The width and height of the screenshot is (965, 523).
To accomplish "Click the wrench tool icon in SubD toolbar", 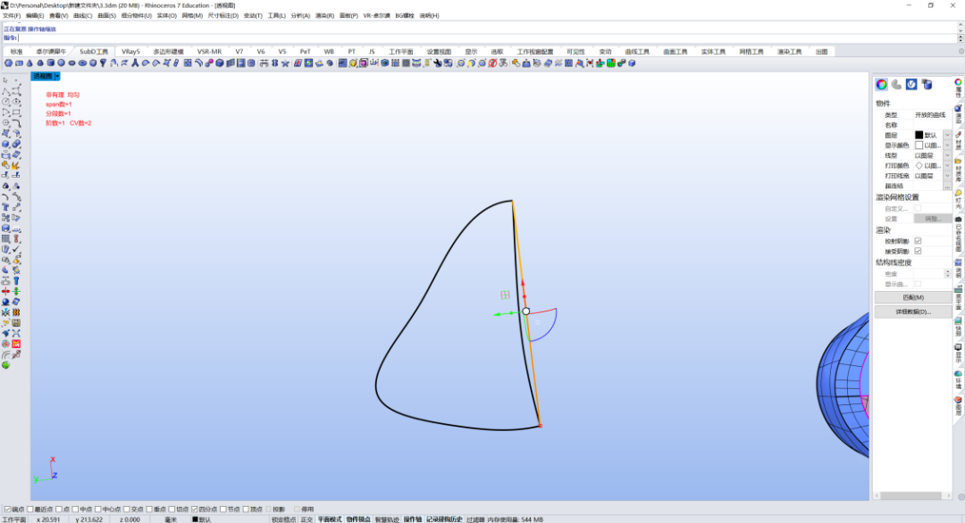I will pos(438,62).
